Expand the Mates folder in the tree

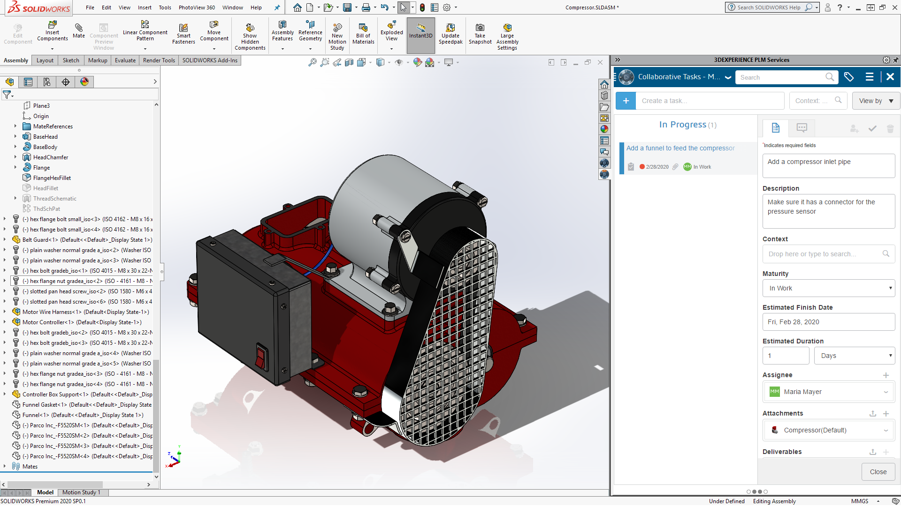point(4,466)
